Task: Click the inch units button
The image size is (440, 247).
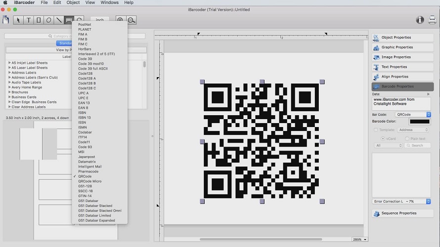Action: (99, 20)
